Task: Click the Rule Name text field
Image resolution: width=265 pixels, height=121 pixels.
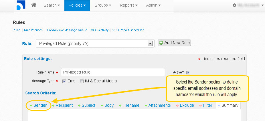Action: [113, 72]
